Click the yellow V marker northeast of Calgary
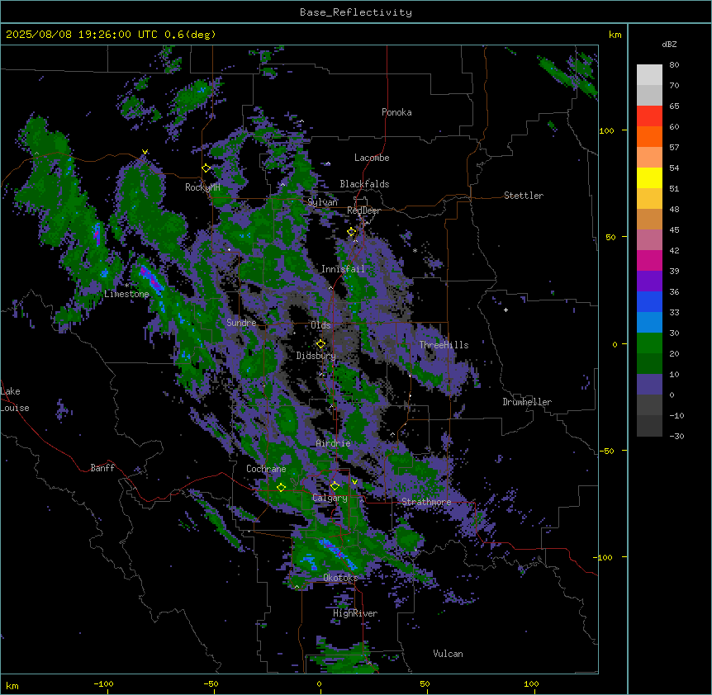The image size is (712, 695). [354, 482]
